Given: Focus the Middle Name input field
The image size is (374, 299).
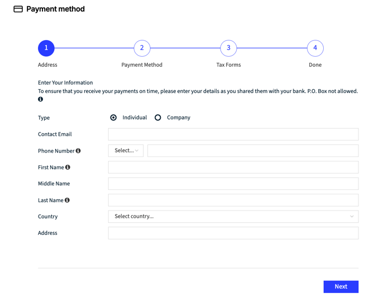Looking at the screenshot, I should coord(233,184).
